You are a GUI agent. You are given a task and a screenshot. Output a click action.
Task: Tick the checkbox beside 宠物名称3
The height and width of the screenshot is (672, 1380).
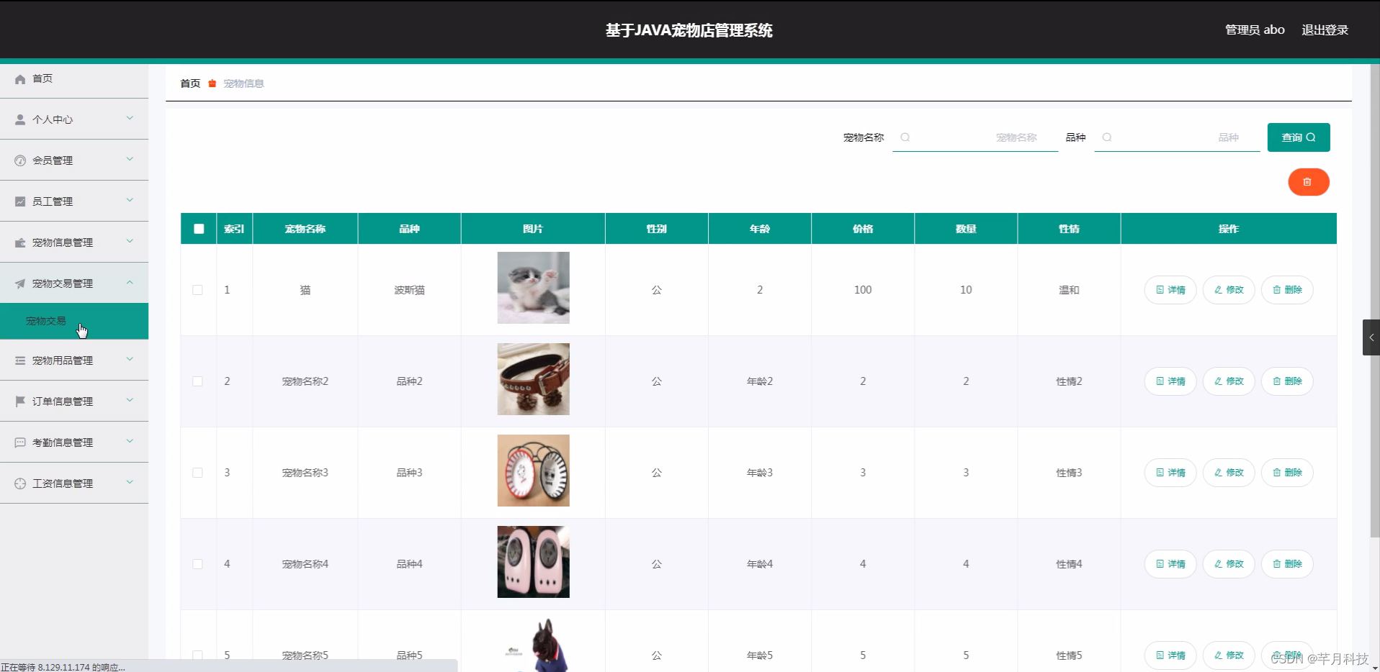coord(198,473)
